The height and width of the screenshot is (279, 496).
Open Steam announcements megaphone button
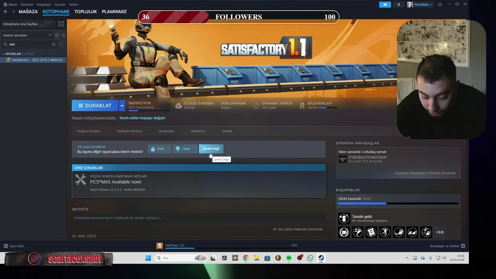point(385,5)
